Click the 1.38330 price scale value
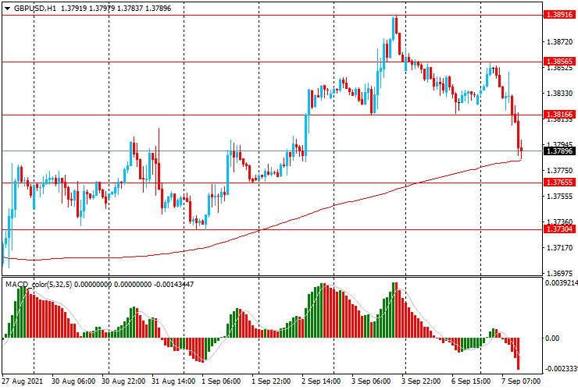The width and height of the screenshot is (578, 390). coord(560,94)
